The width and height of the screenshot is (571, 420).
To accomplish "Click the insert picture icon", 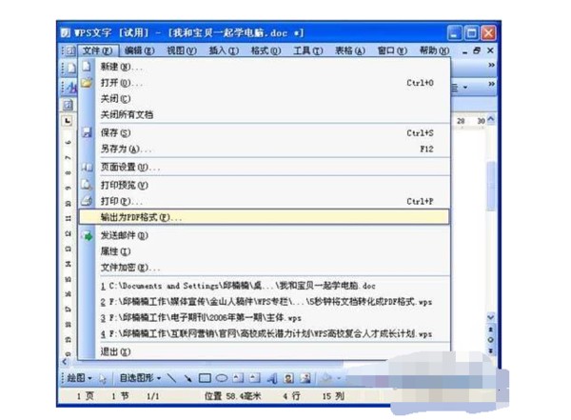I will tap(305, 378).
